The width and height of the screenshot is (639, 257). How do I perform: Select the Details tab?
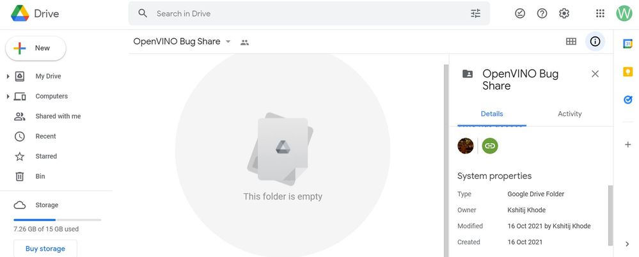(492, 114)
